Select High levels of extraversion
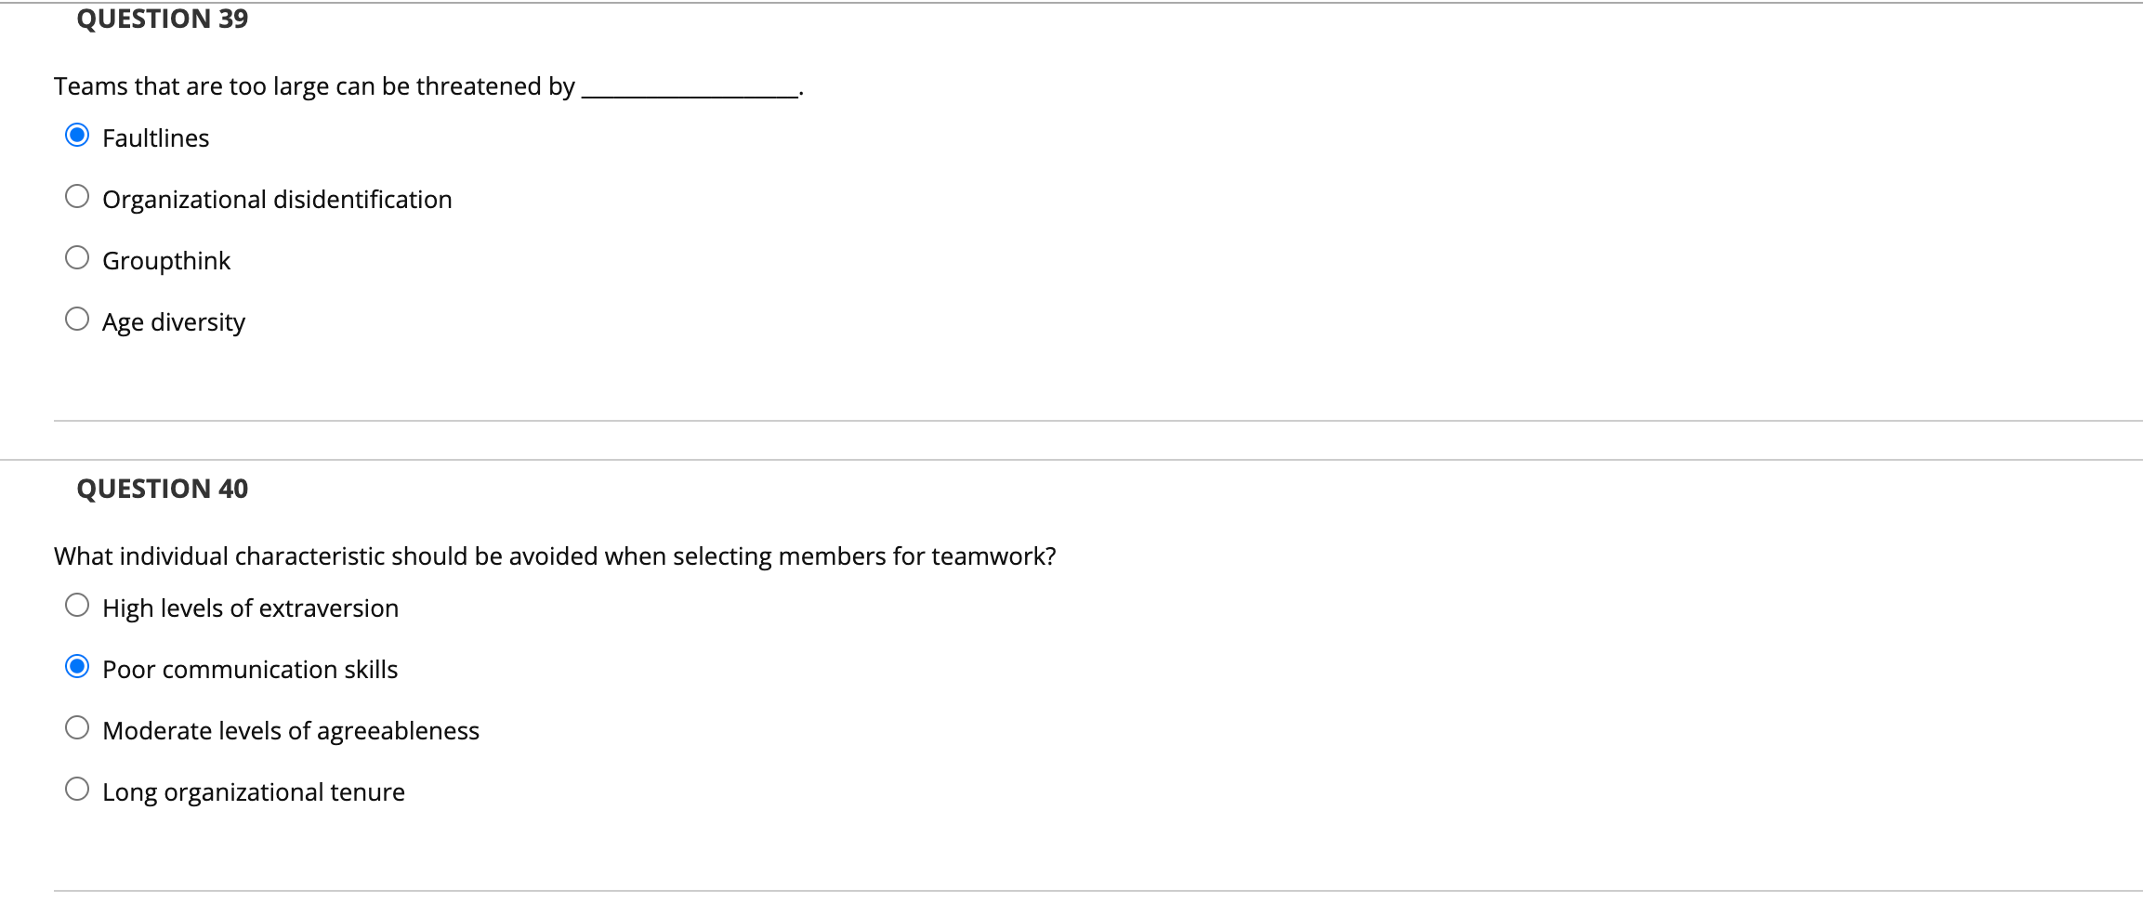Image resolution: width=2143 pixels, height=902 pixels. coord(78,604)
